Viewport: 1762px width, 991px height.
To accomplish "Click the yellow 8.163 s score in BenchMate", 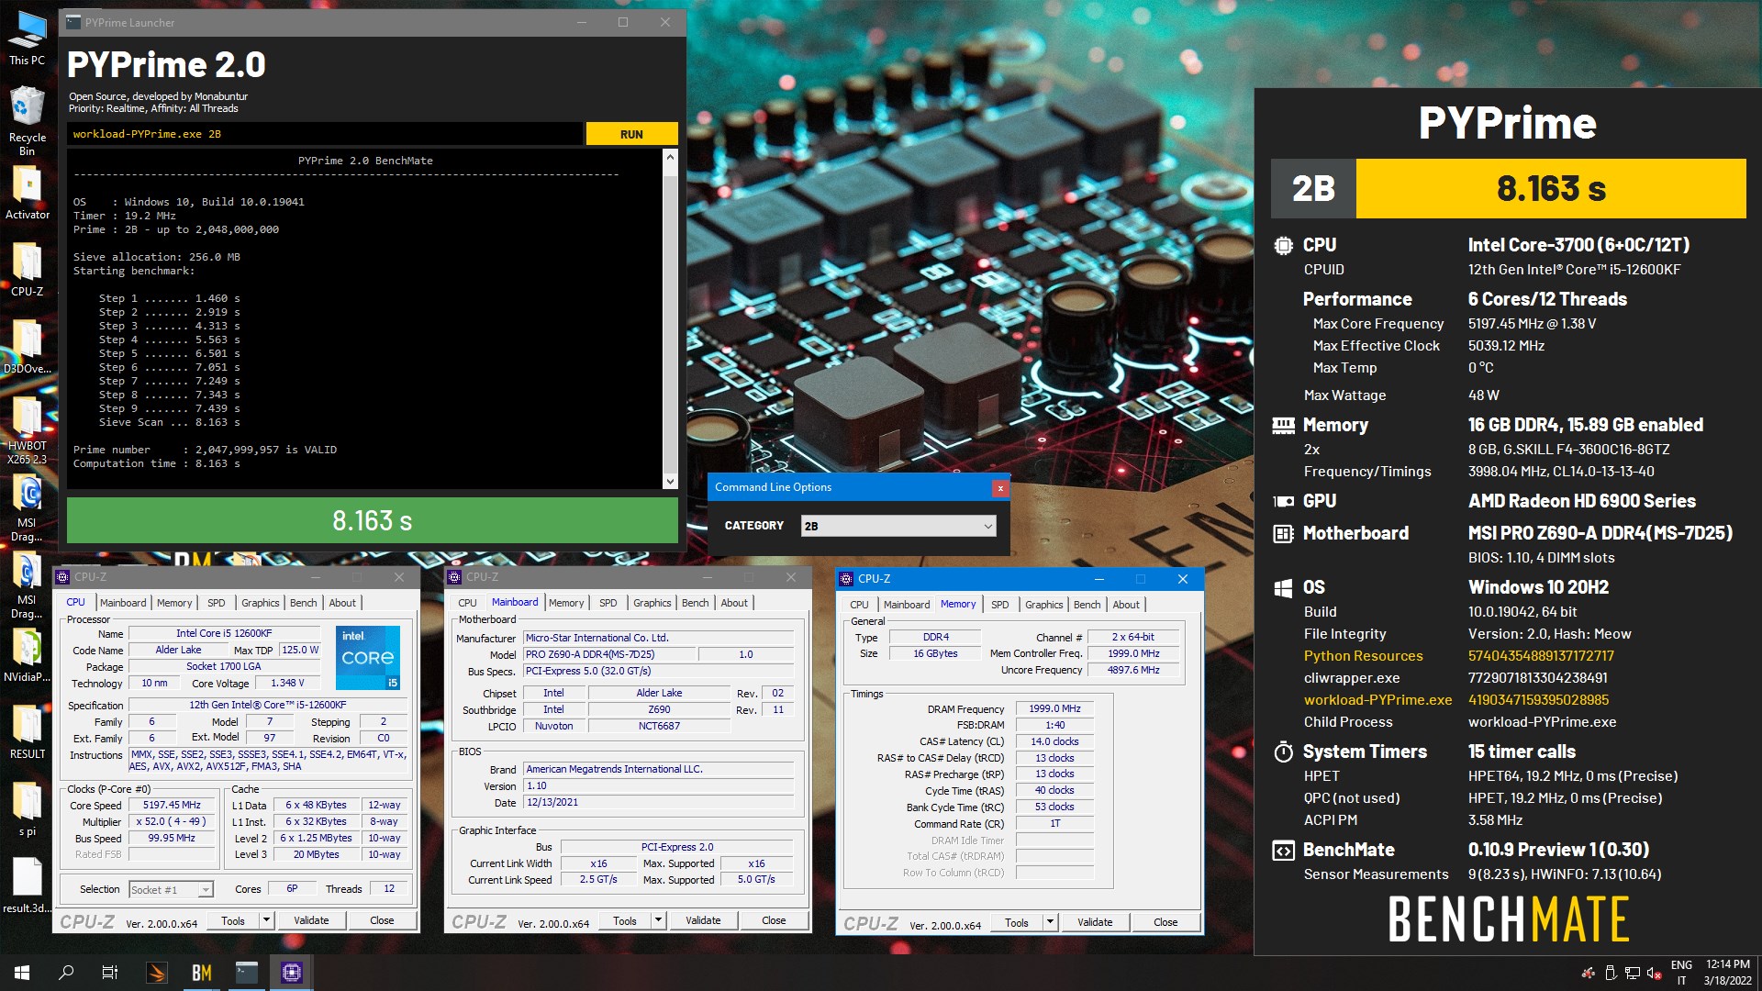I will tap(1551, 188).
